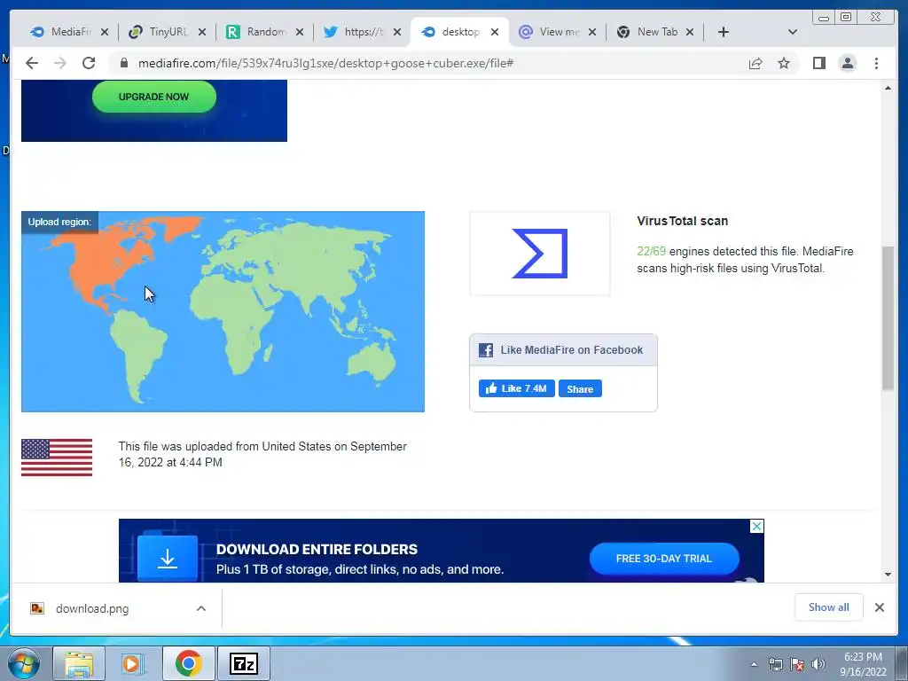Click the Facebook Share button
The width and height of the screenshot is (908, 681).
(x=580, y=388)
